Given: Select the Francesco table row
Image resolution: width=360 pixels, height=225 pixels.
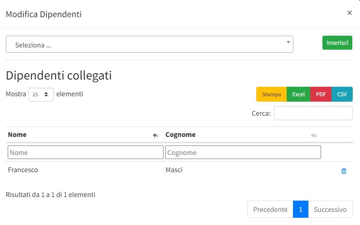Looking at the screenshot, I should 23,170.
